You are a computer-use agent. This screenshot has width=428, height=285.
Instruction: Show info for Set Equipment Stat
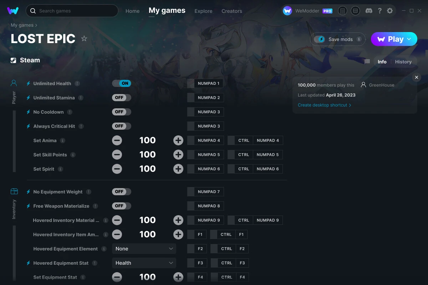point(83,277)
